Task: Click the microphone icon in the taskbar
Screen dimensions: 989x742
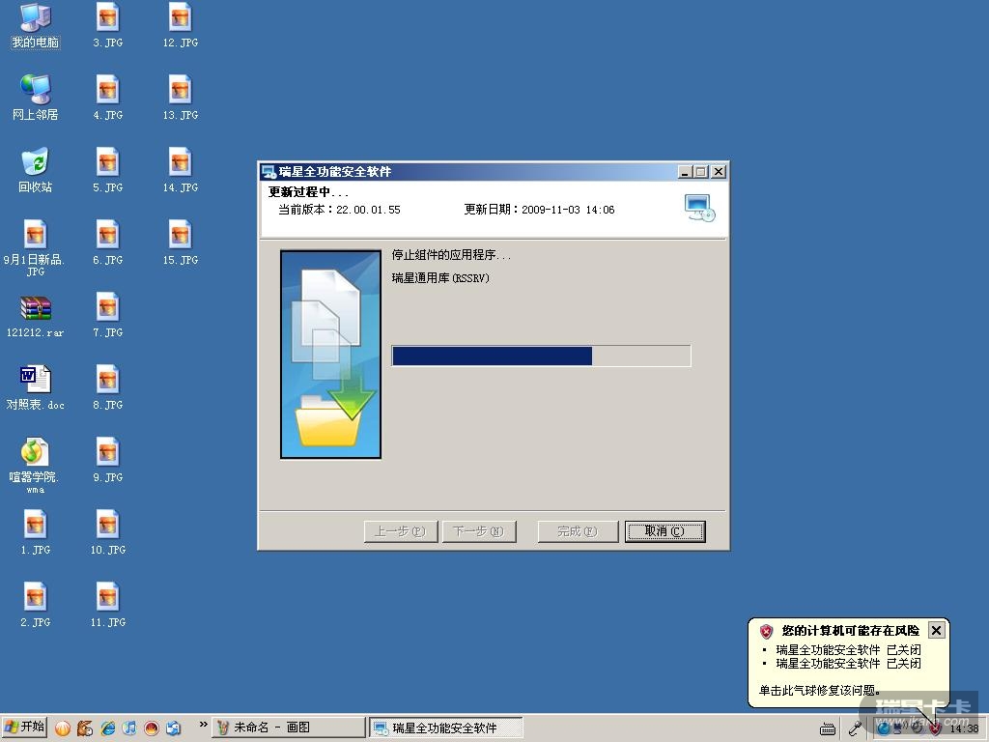Action: (x=856, y=728)
